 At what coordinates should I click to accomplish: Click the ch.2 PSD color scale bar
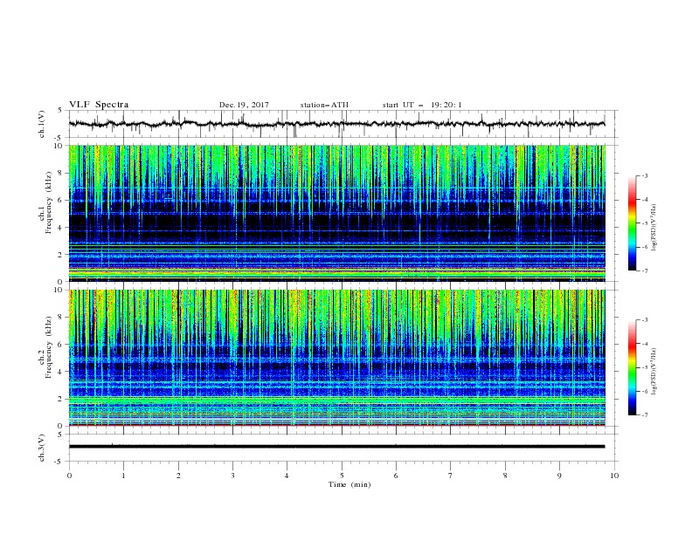(x=632, y=367)
